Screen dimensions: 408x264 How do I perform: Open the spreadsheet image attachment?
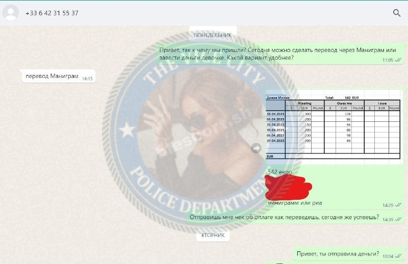333,127
